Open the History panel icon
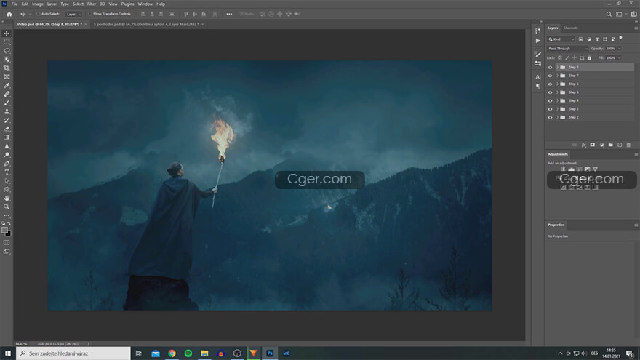 [538, 31]
